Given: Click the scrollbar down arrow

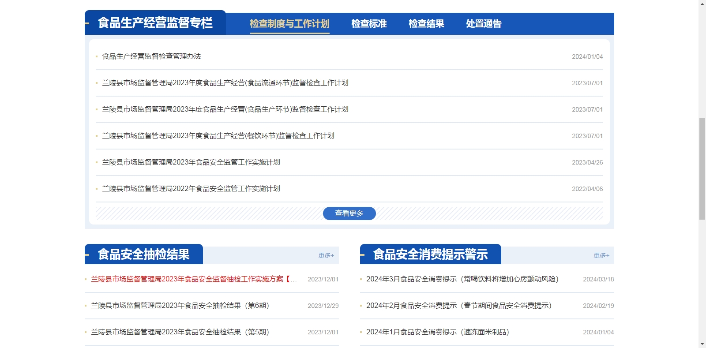Looking at the screenshot, I should [x=702, y=344].
